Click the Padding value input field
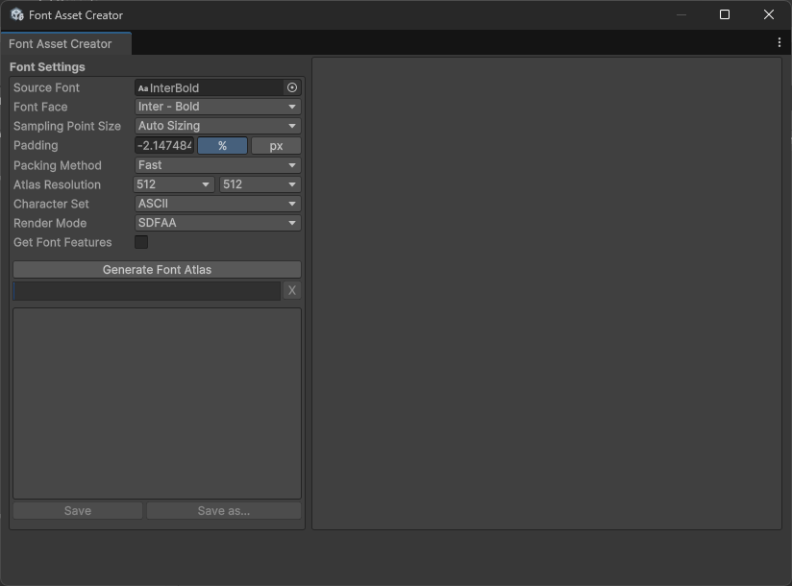The width and height of the screenshot is (792, 586). point(164,146)
